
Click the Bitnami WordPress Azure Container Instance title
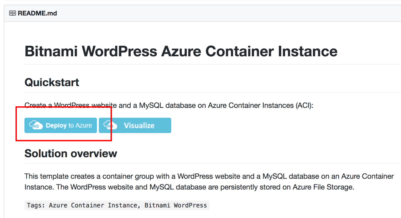(181, 51)
